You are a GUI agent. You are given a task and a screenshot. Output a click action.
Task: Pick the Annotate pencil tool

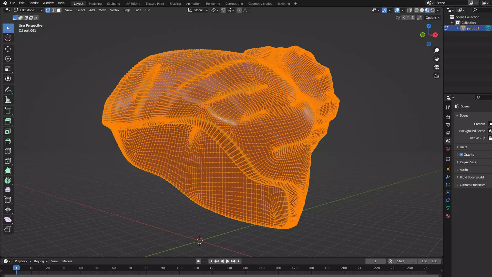point(8,90)
